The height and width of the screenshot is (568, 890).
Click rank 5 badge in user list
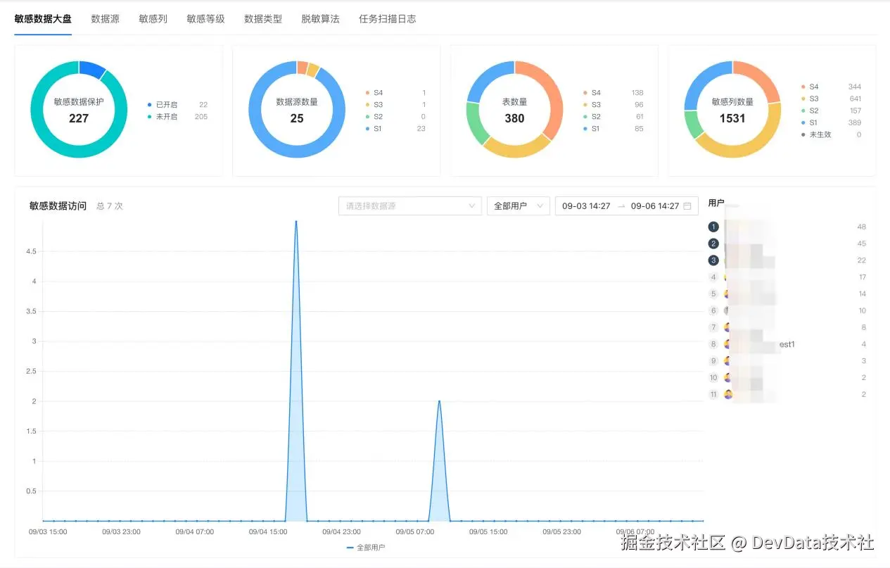pos(714,294)
